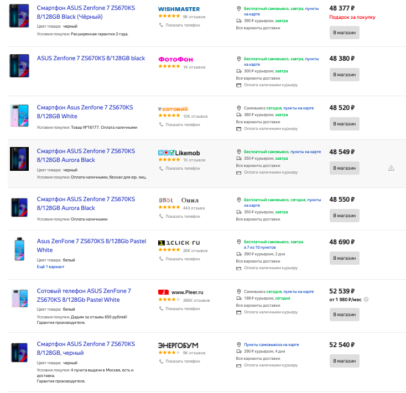Expand 'Ещё 1 вариант' under 1CLICK offer

pos(50,266)
